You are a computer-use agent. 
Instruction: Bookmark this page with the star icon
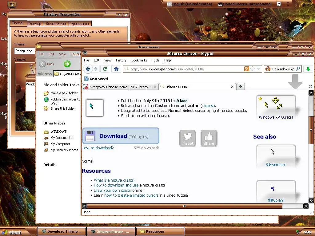[253, 69]
